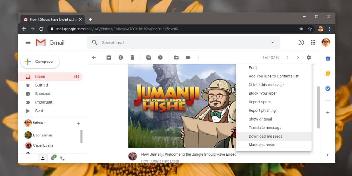Open the Google apps grid
Viewport: 352px width, 176px height.
coord(313,43)
